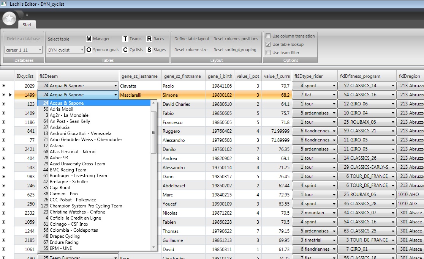
Task: Click the round star application button
Action: (9, 18)
